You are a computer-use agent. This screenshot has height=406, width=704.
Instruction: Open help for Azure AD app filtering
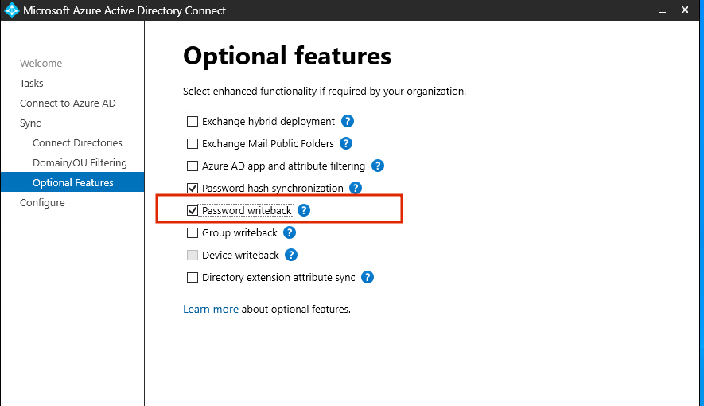click(x=378, y=166)
